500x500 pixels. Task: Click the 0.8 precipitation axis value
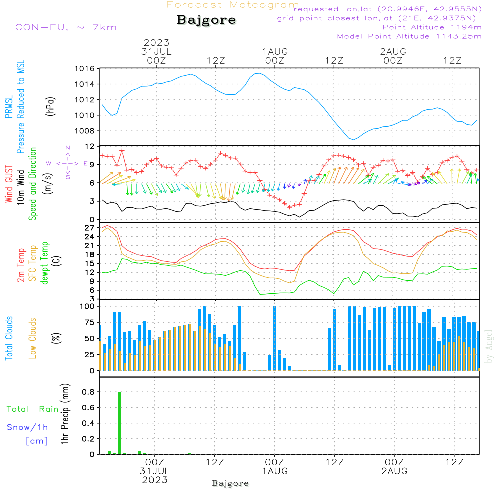pos(88,392)
